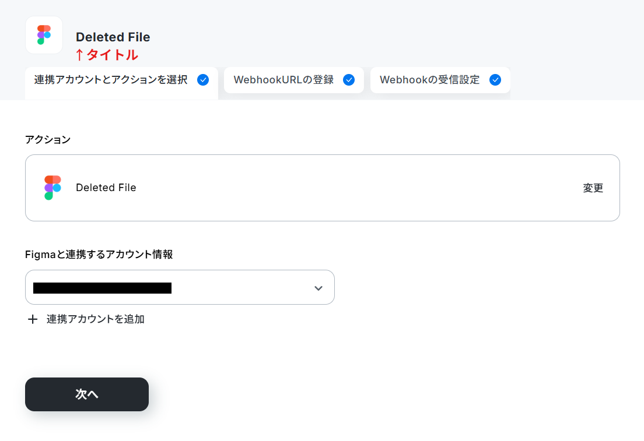The width and height of the screenshot is (644, 441).
Task: Click 連携アカウントを追加 link
Action: pyautogui.click(x=95, y=319)
